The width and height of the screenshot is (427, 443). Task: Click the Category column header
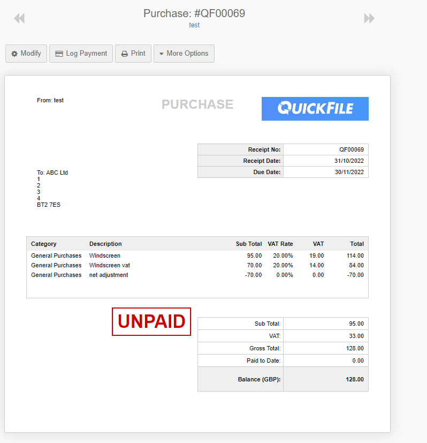tap(44, 244)
